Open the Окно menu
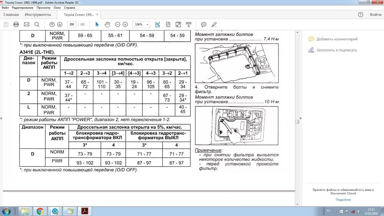The width and height of the screenshot is (384, 216). [57, 7]
